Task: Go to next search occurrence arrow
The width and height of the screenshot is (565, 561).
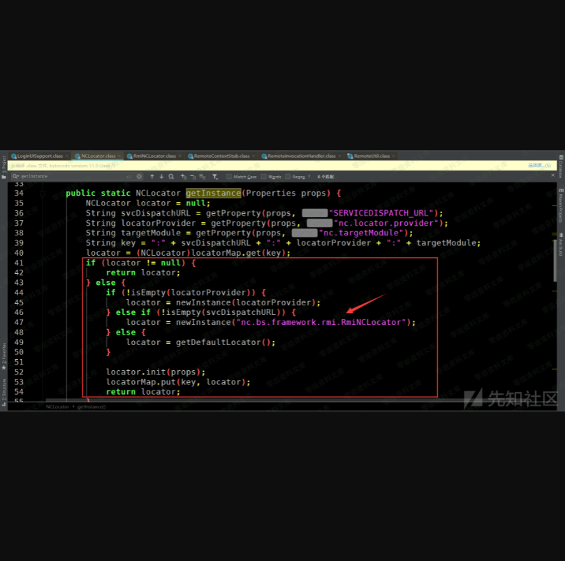Action: coord(161,177)
